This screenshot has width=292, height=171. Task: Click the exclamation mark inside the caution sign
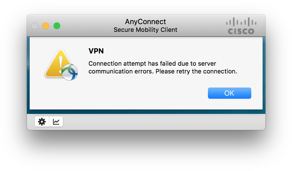pyautogui.click(x=60, y=64)
